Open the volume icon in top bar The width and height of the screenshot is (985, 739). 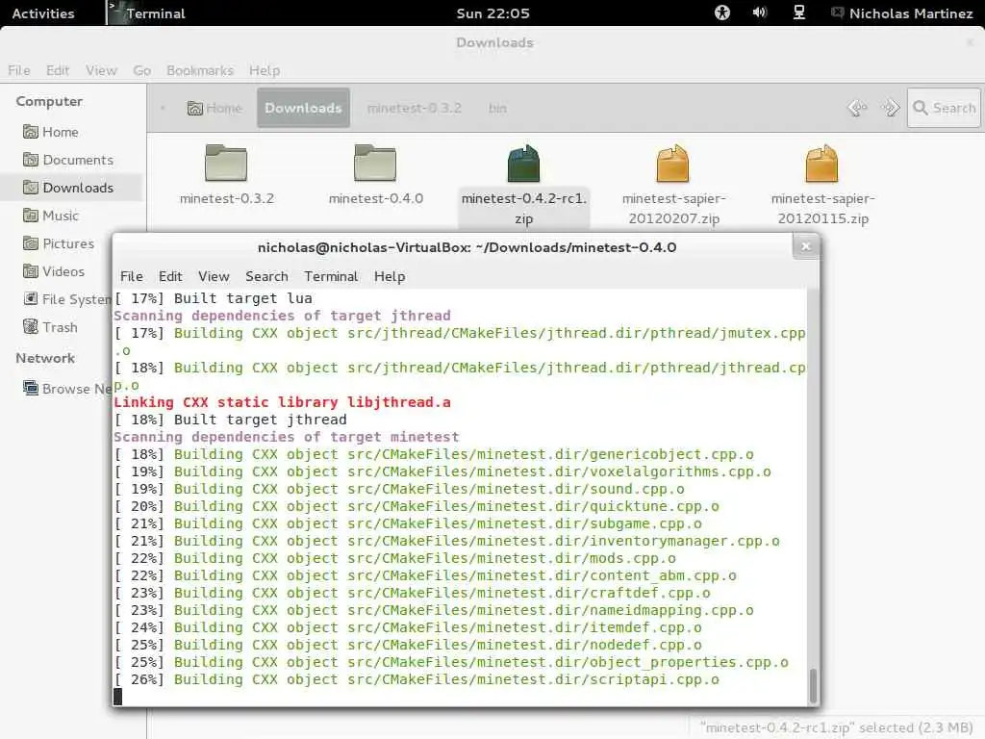click(x=760, y=13)
